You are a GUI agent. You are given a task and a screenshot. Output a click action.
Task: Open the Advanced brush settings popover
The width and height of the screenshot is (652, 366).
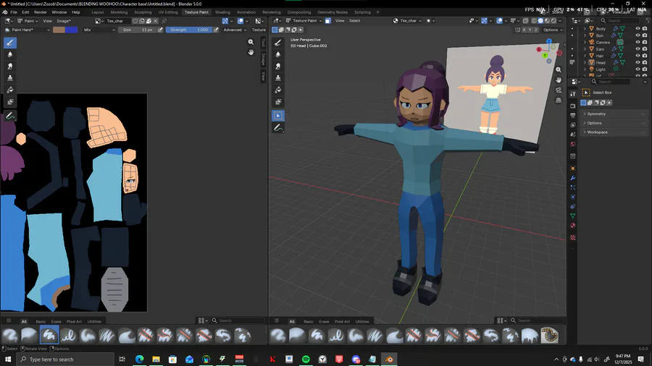(234, 30)
